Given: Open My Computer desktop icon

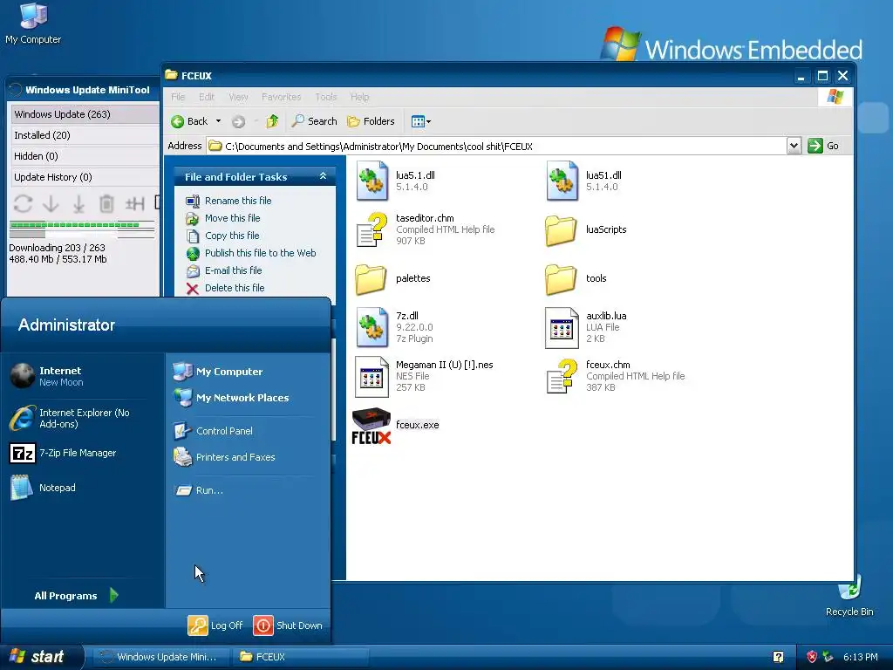Looking at the screenshot, I should [33, 24].
